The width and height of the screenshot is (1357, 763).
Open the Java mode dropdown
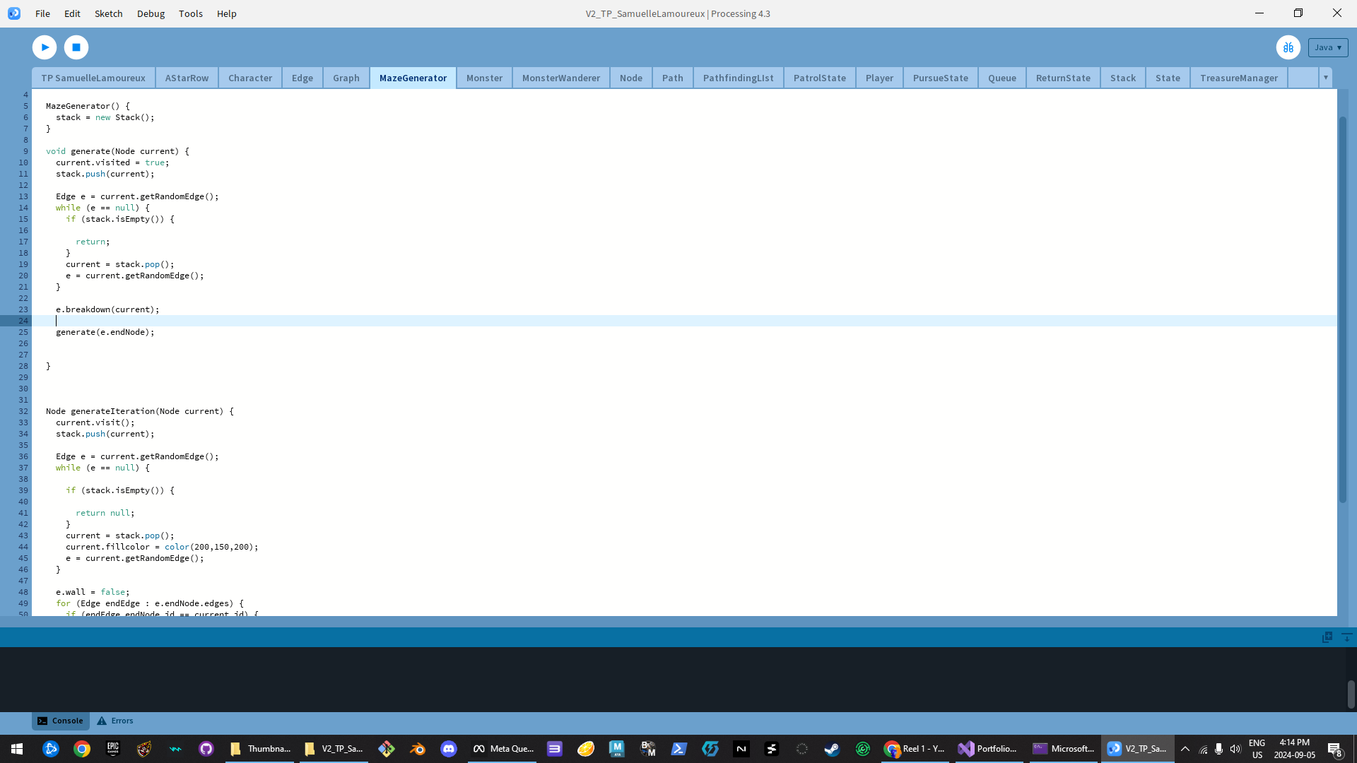click(x=1327, y=47)
